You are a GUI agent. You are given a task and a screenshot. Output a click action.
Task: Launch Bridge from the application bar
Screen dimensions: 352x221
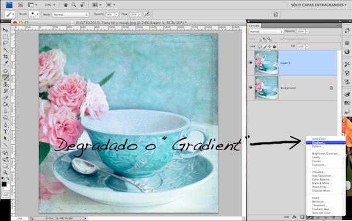(x=20, y=5)
